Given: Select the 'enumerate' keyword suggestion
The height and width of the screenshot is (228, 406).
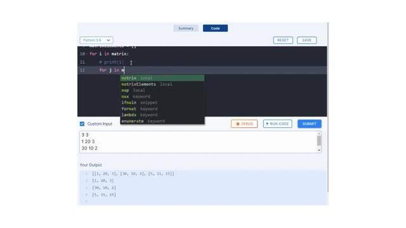Looking at the screenshot, I should (x=162, y=121).
